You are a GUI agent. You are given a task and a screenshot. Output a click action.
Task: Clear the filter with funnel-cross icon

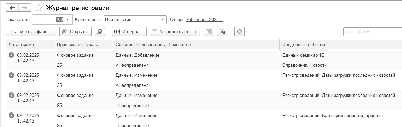222,31
